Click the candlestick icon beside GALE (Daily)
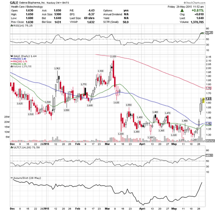 11,56
